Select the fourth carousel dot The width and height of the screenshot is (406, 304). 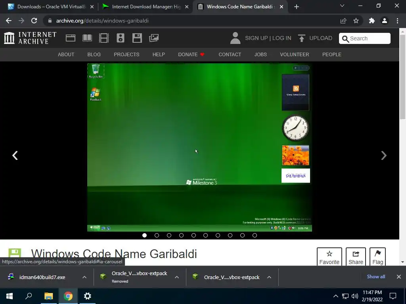181,235
